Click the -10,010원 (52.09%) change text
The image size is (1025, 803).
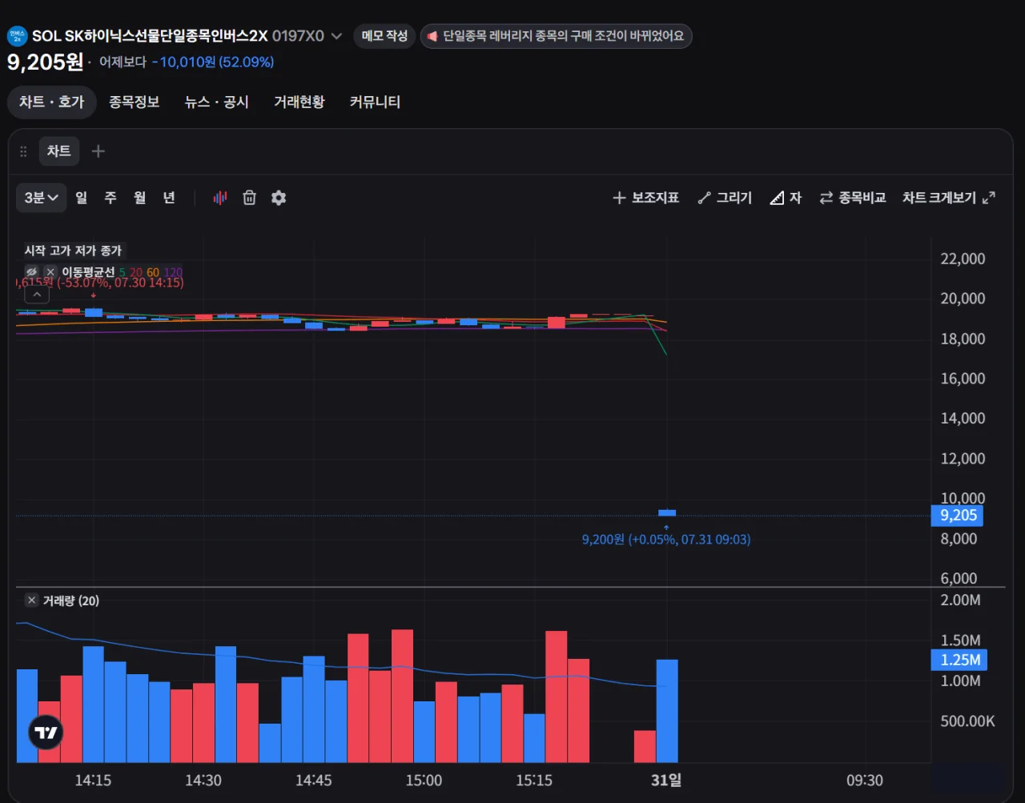pyautogui.click(x=213, y=62)
